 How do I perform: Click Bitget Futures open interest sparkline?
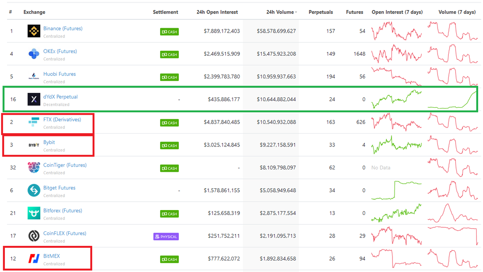pyautogui.click(x=396, y=190)
